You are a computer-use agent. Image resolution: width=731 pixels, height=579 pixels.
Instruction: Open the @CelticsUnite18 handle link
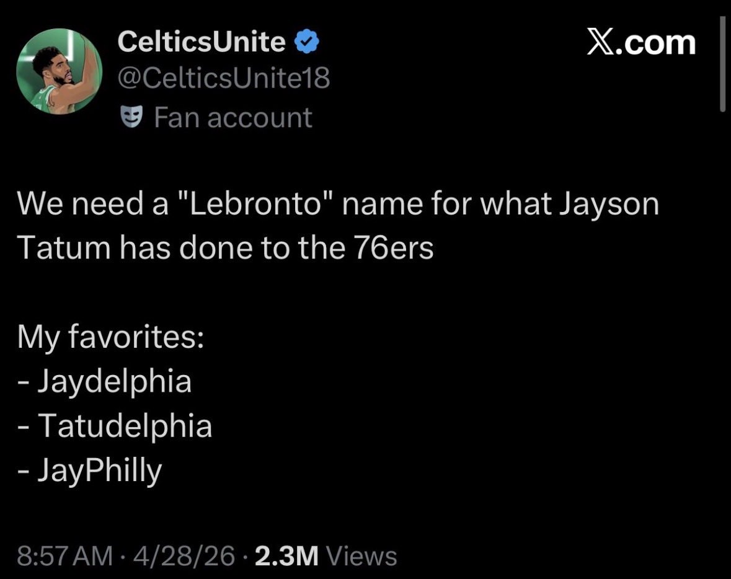(224, 78)
